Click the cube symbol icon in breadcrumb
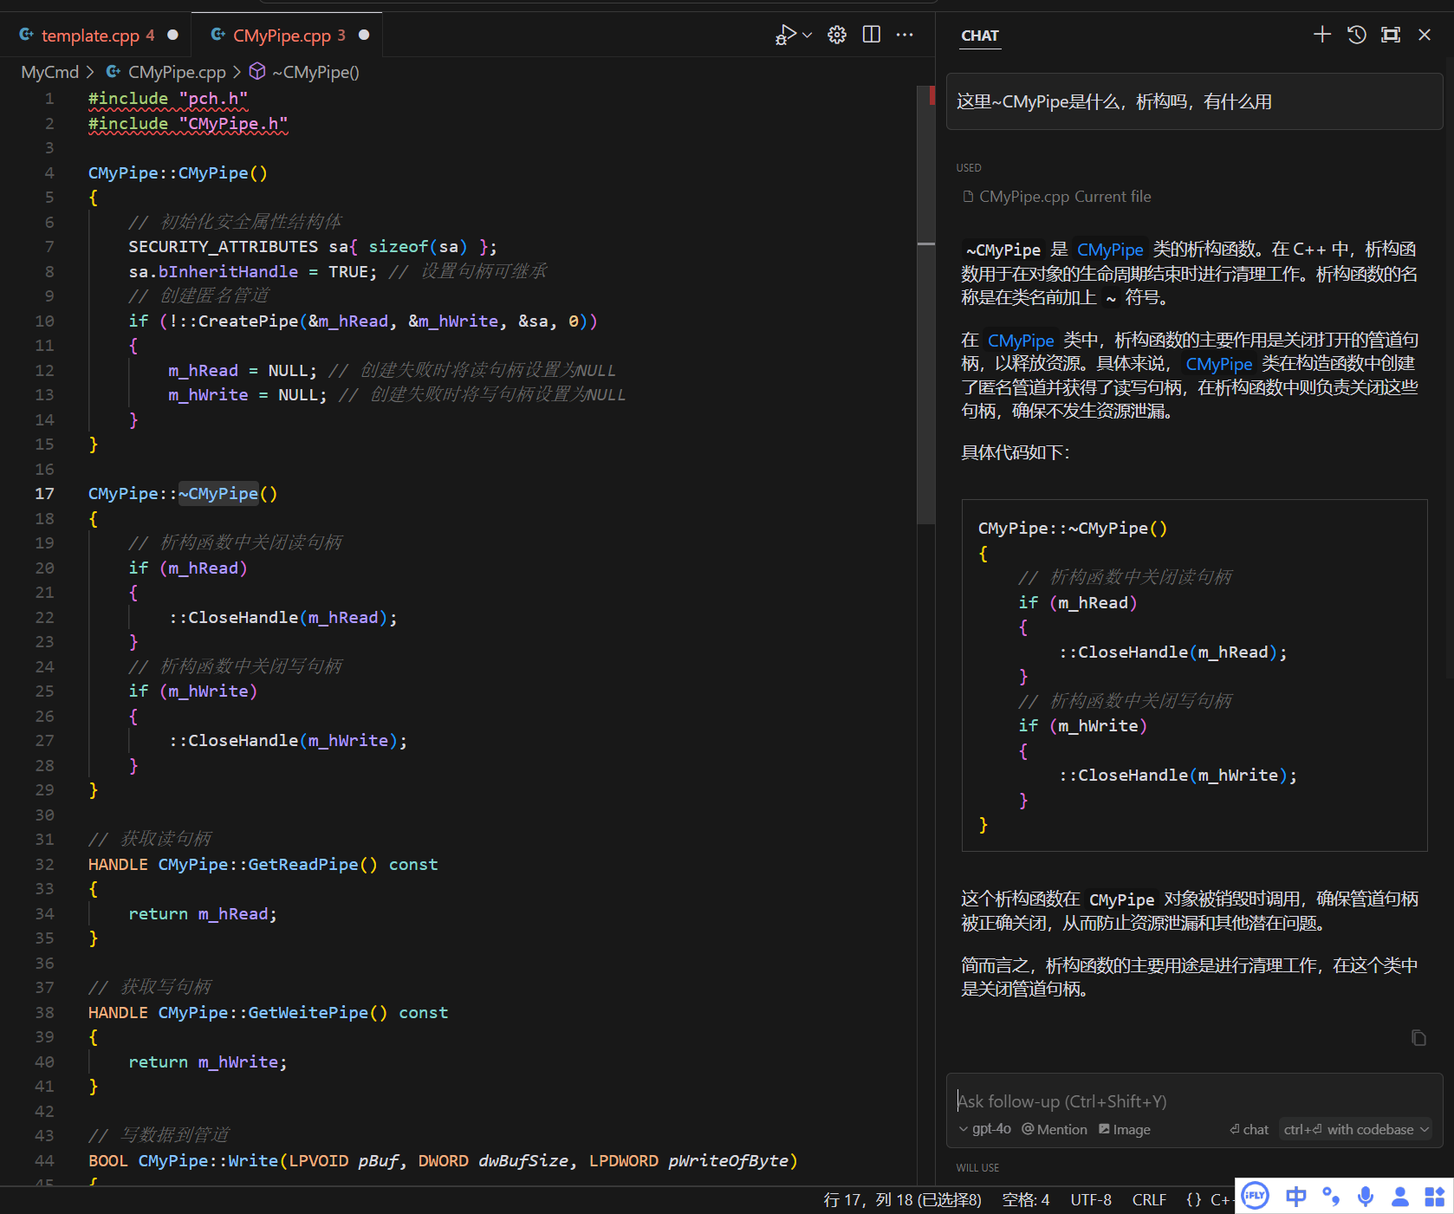The height and width of the screenshot is (1214, 1454). [x=257, y=71]
